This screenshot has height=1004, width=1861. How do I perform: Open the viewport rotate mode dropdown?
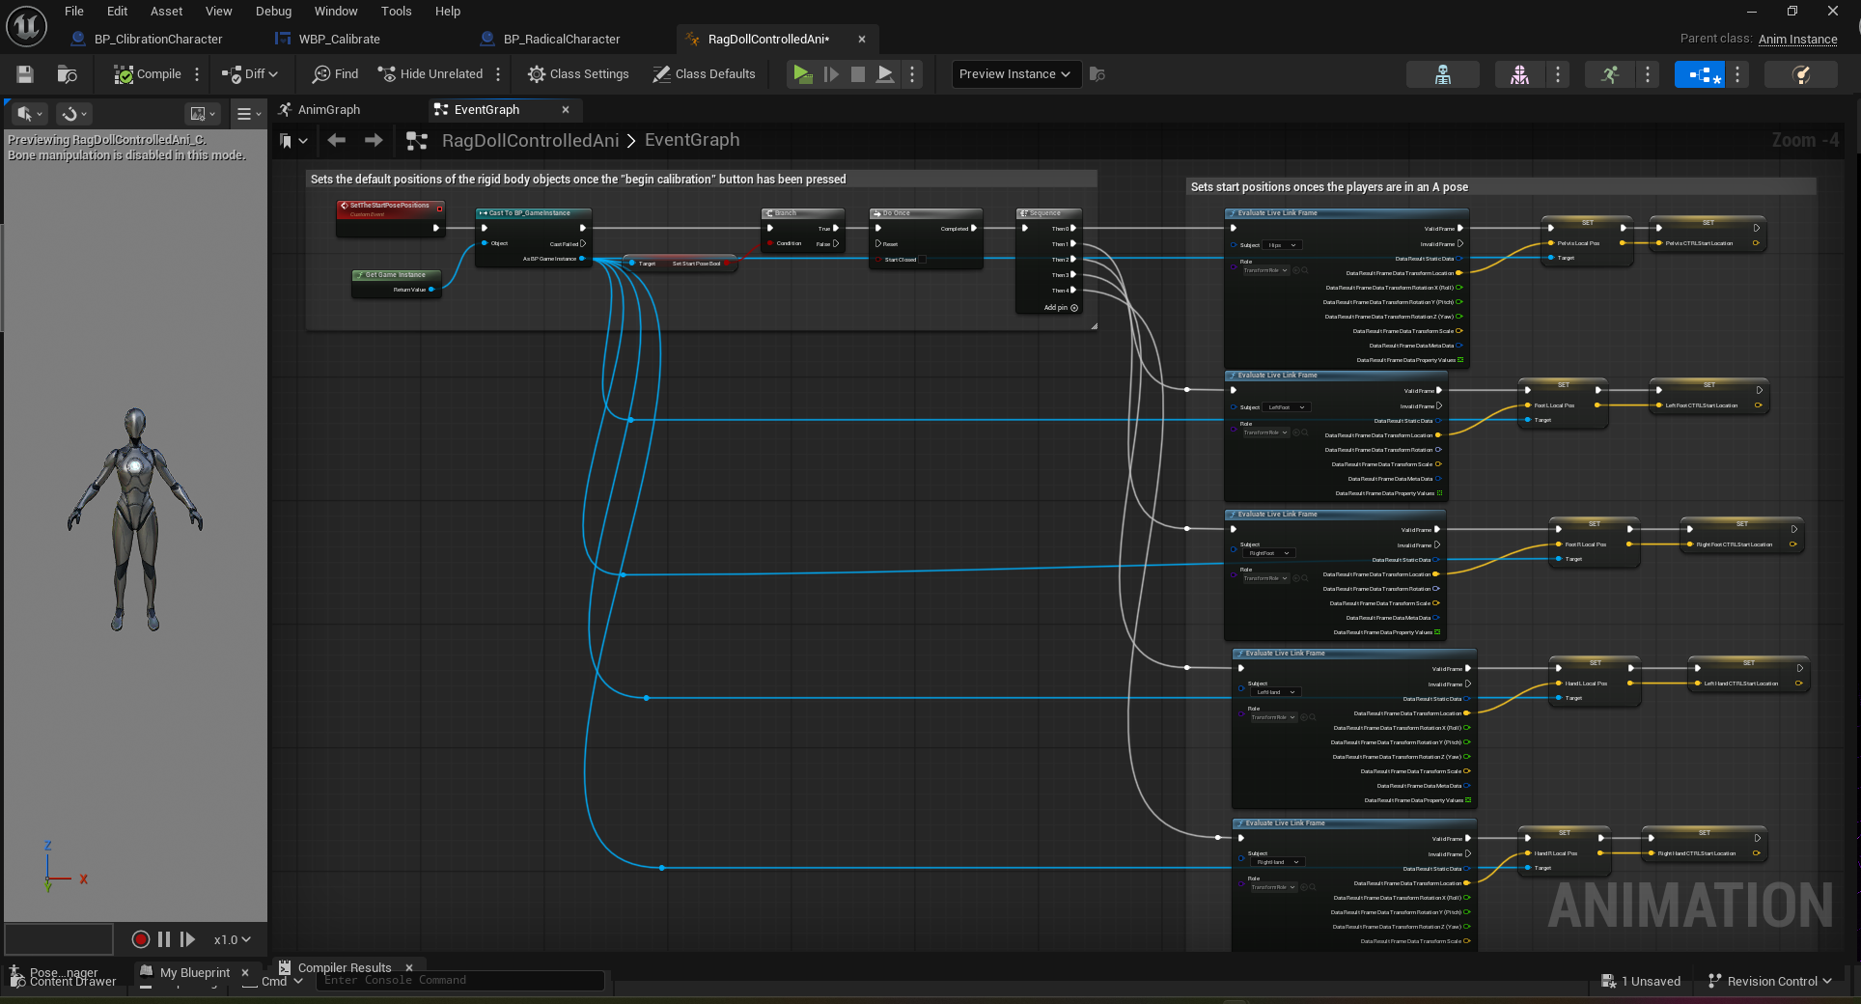[x=73, y=114]
